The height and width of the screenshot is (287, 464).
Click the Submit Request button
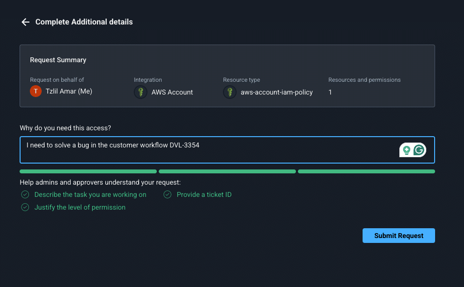pos(398,236)
